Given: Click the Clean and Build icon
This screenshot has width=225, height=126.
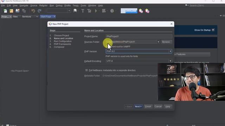Looking at the screenshot, I should [89, 11].
